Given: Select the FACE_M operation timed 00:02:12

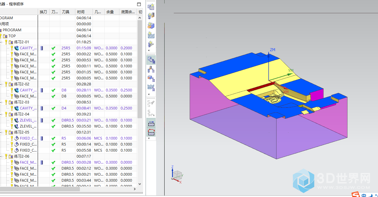Looking at the screenshot, I should point(28,168).
